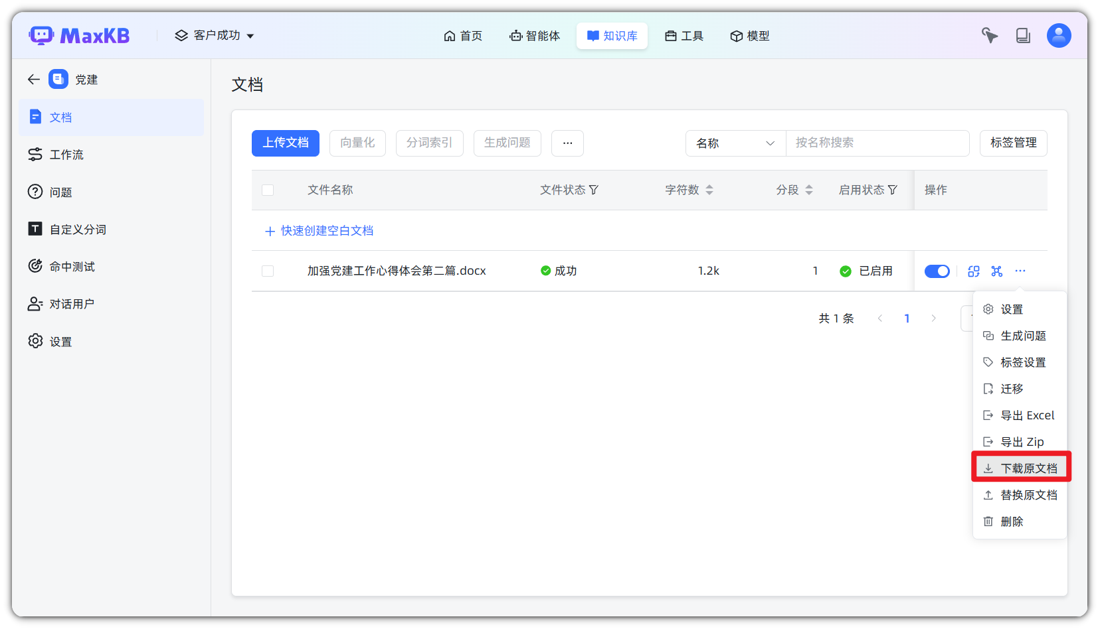Open the toolbar's three-dot more button

pyautogui.click(x=567, y=143)
